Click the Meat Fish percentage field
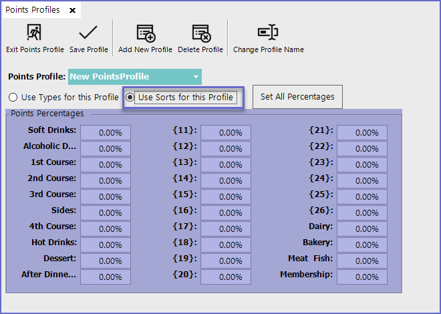 coord(361,261)
